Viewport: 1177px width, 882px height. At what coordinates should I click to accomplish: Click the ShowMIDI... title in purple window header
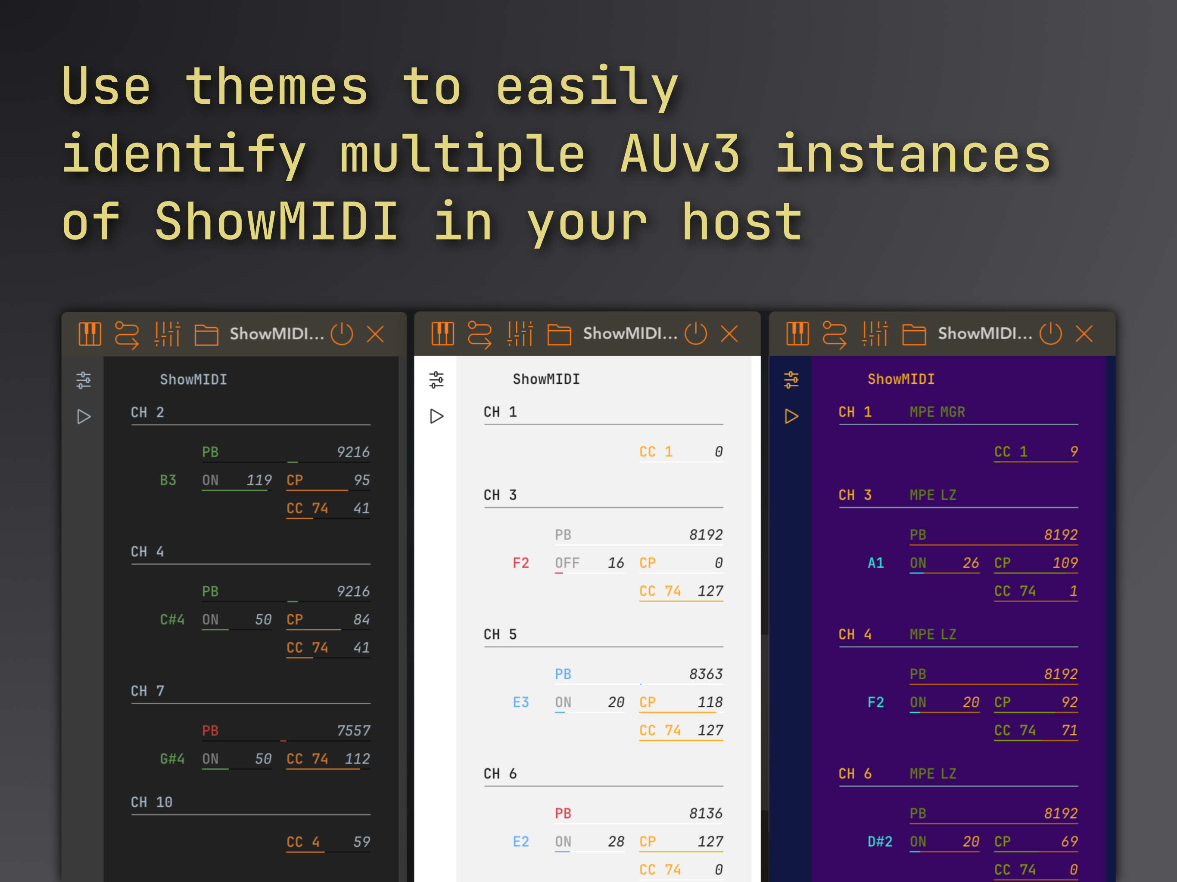click(985, 333)
